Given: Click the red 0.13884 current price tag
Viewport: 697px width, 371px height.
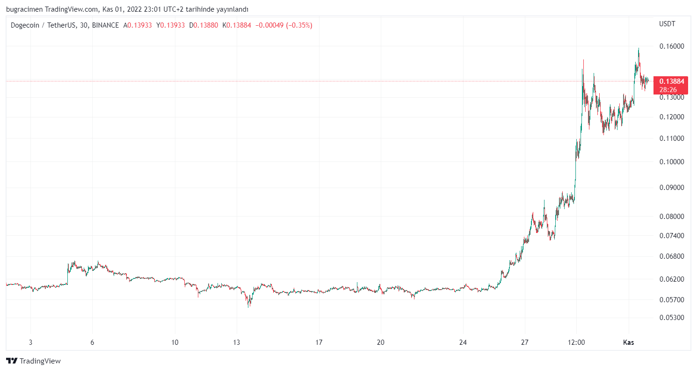Looking at the screenshot, I should coord(671,81).
